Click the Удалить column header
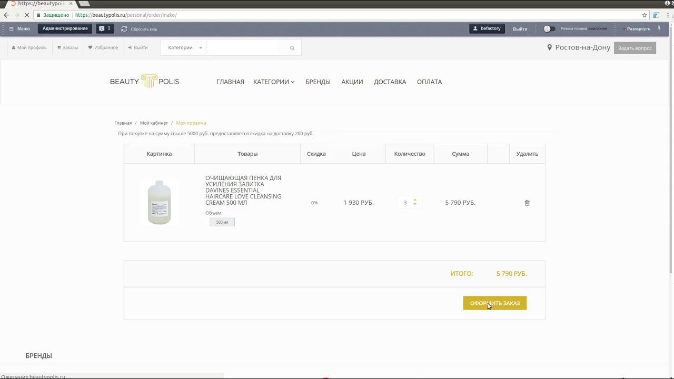This screenshot has width=674, height=379. click(527, 154)
